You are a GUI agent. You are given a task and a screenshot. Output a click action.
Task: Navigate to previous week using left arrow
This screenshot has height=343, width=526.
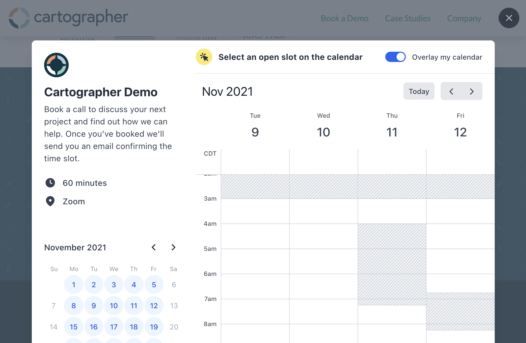pos(451,91)
